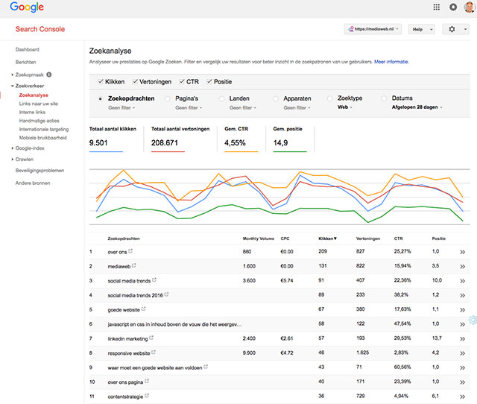
Task: Click the Totaal aantal klikken blue metric card
Action: (113, 139)
